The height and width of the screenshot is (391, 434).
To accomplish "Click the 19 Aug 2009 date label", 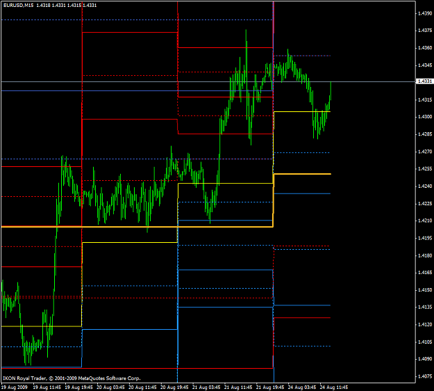I will coord(15,387).
